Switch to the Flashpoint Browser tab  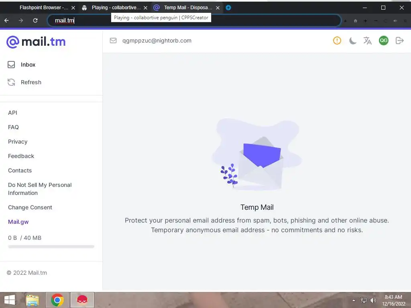pos(44,8)
